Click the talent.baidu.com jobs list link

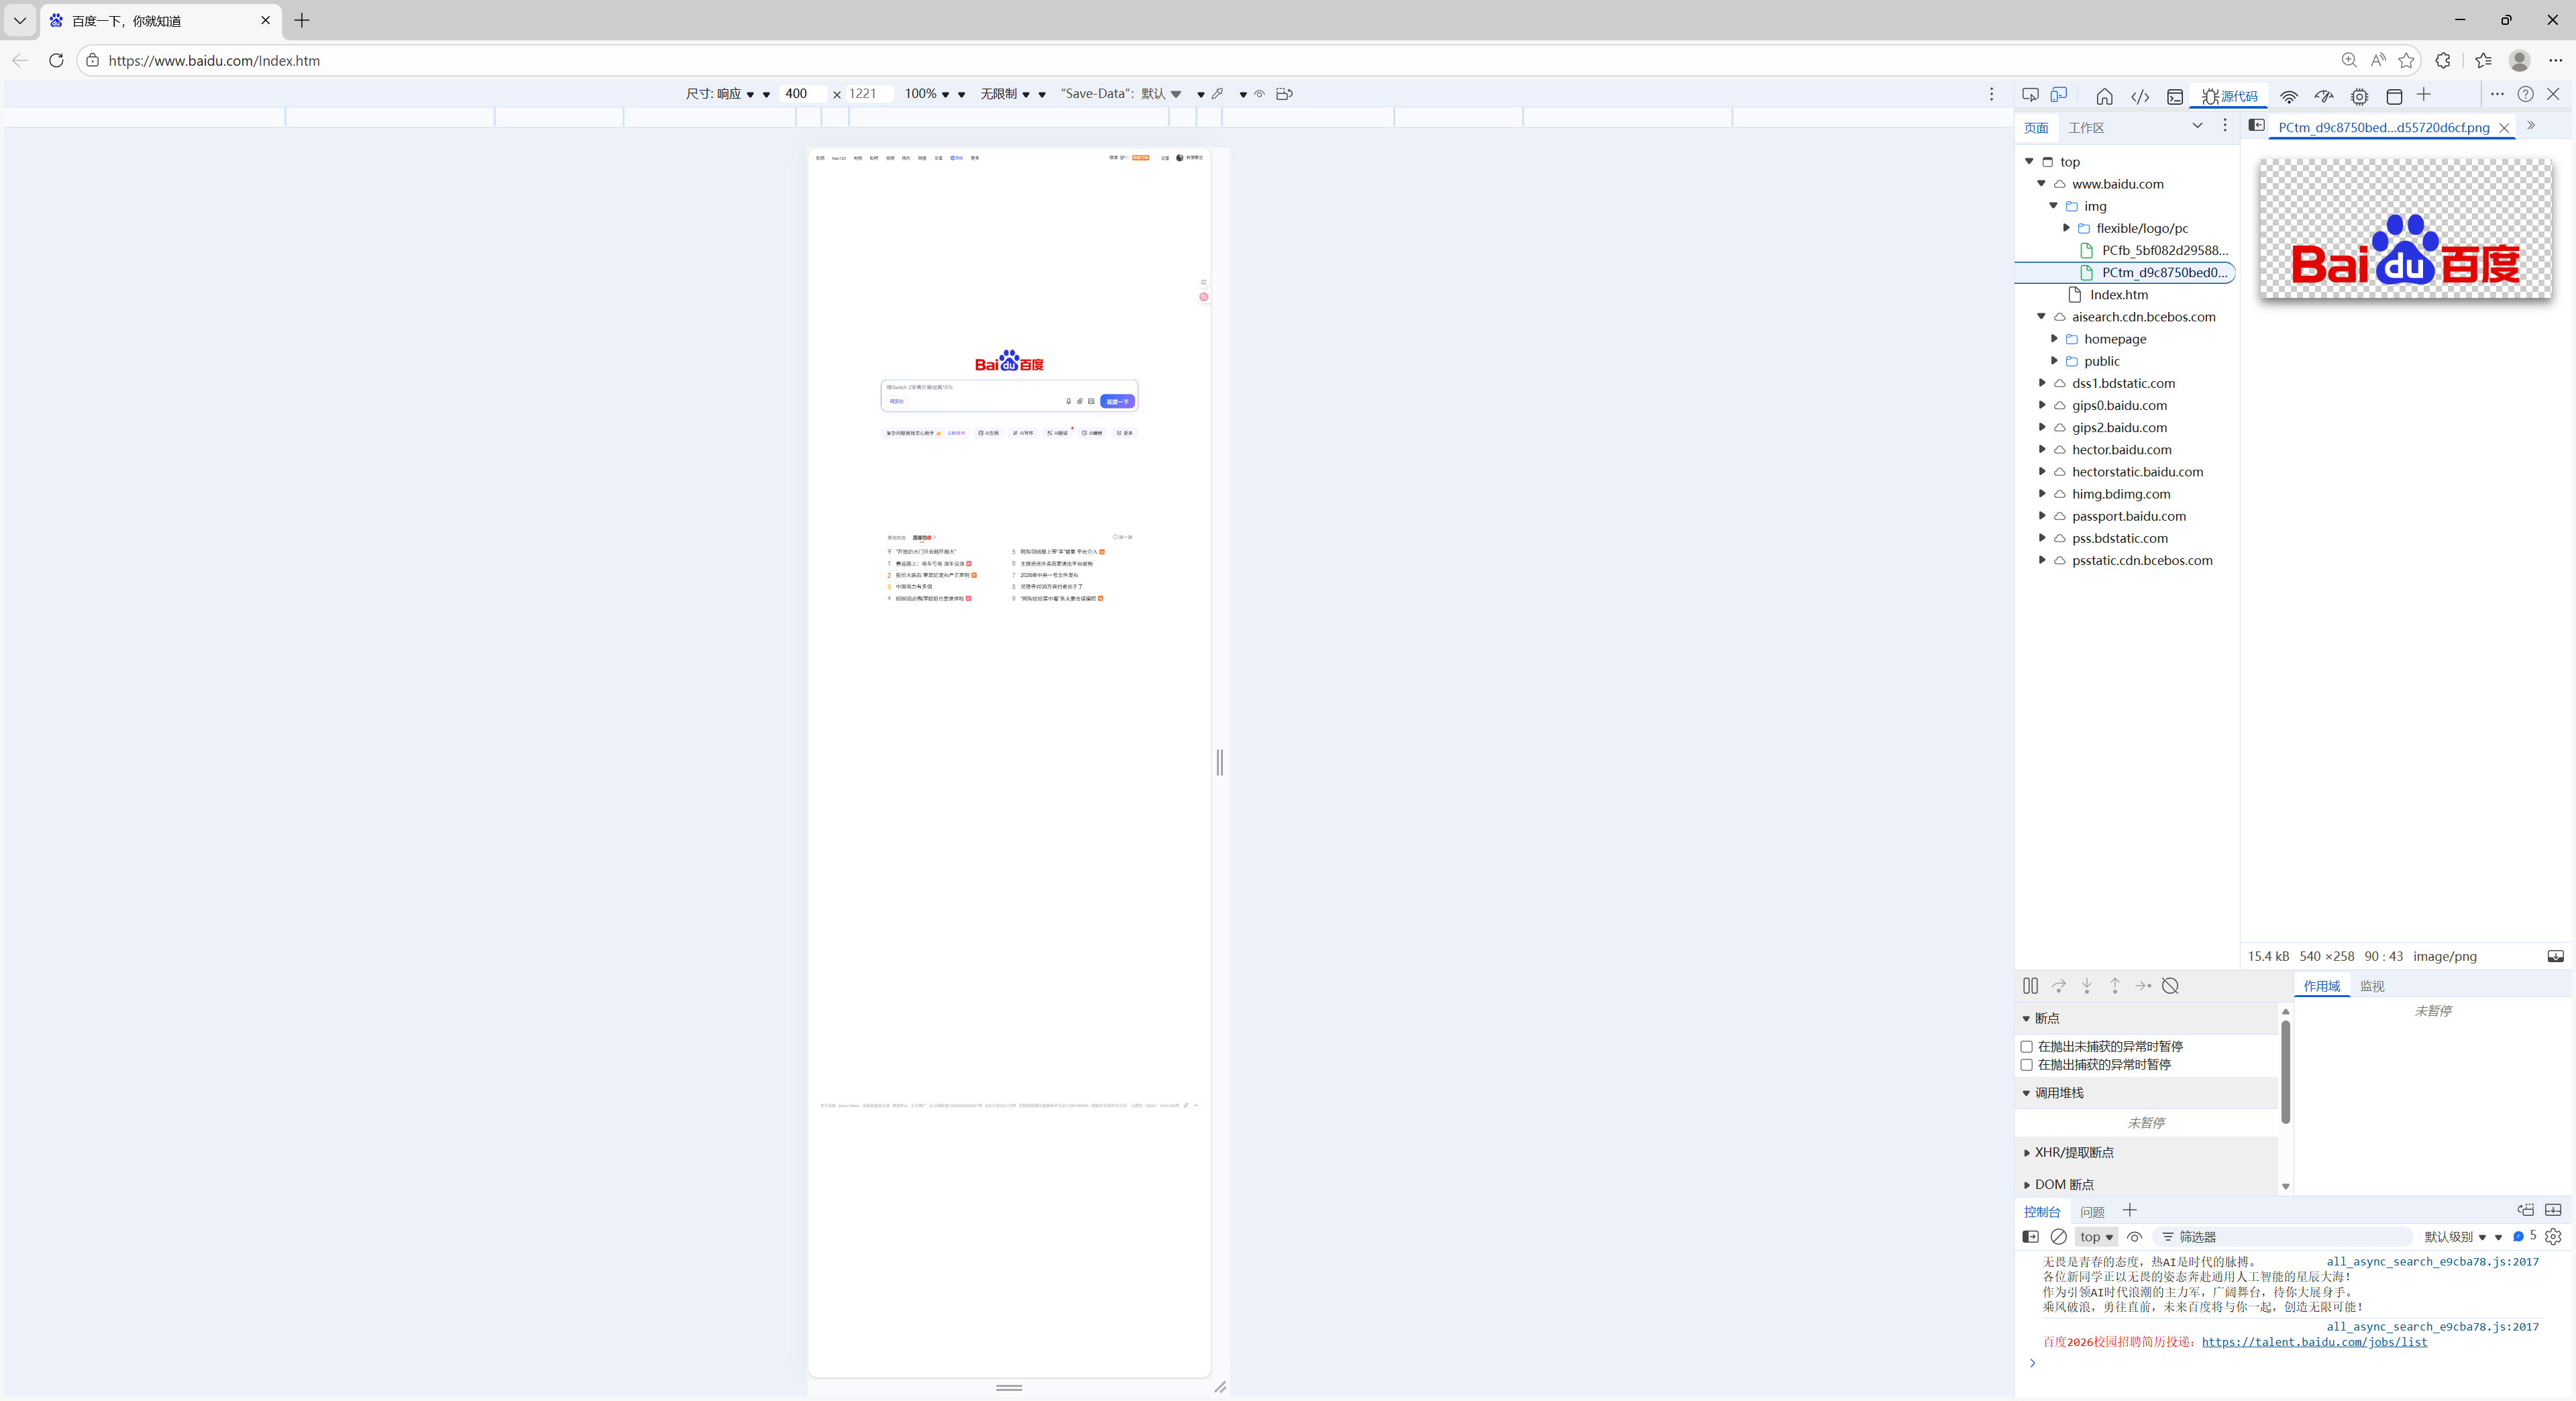tap(2314, 1342)
